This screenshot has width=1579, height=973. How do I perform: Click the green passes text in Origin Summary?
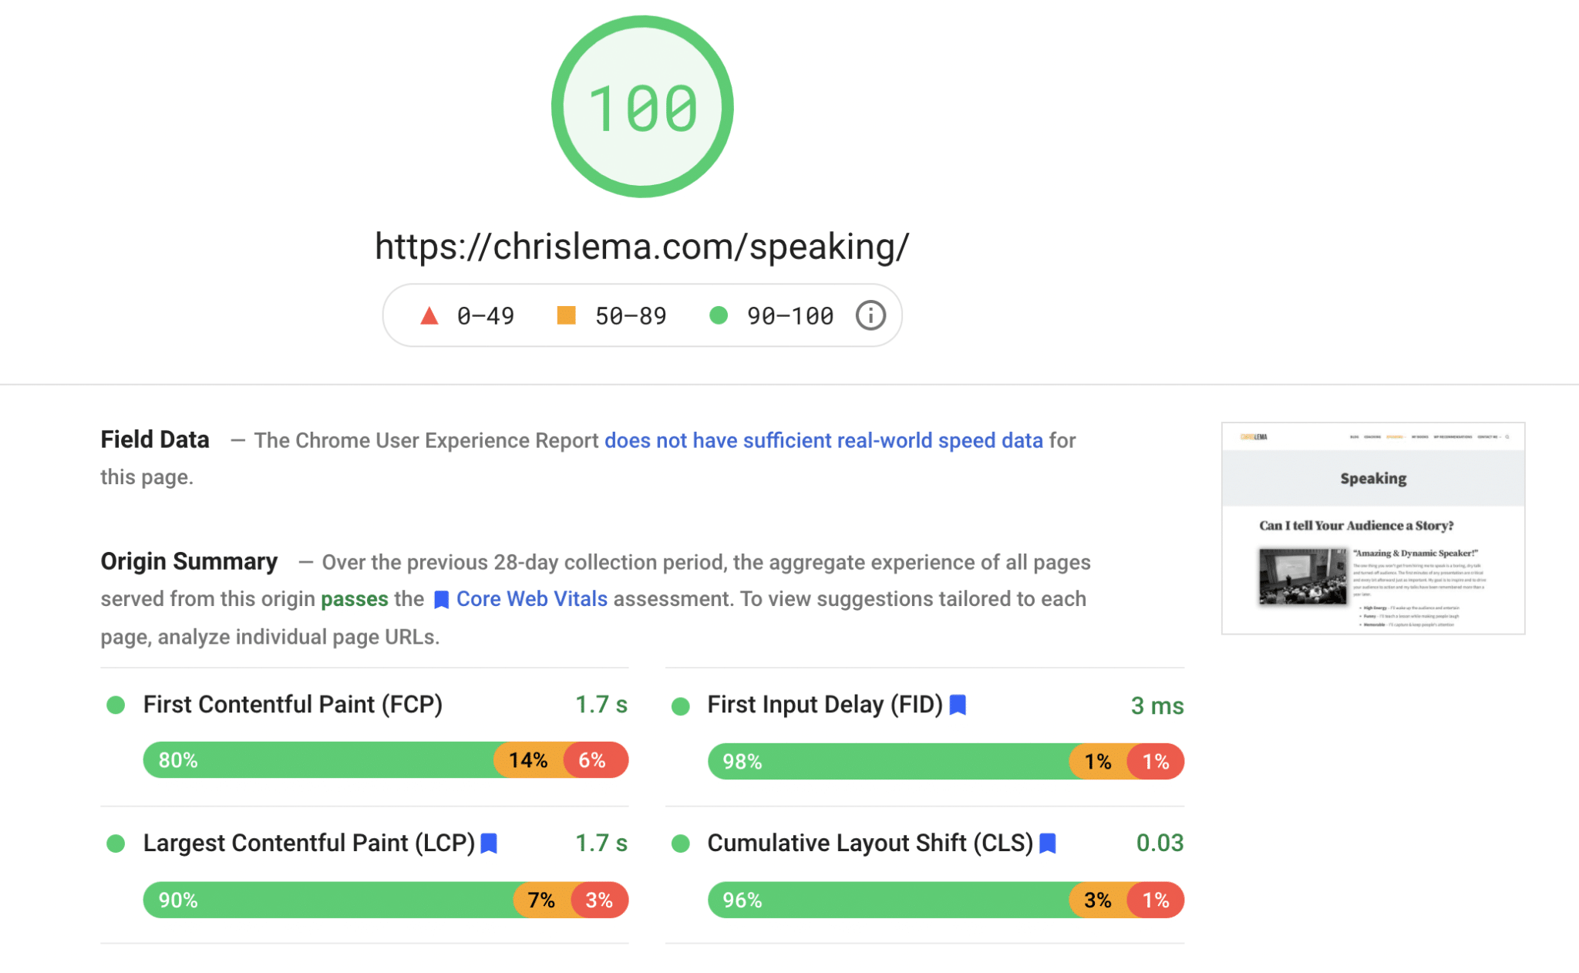point(354,598)
